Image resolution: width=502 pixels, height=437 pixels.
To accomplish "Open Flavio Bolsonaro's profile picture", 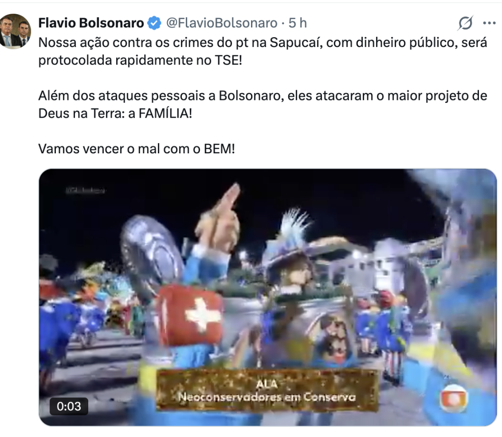I will coord(15,31).
